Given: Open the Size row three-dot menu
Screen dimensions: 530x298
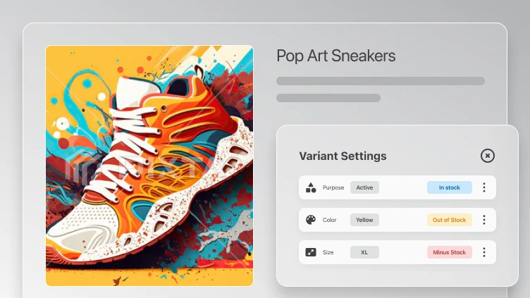Looking at the screenshot, I should [x=484, y=252].
